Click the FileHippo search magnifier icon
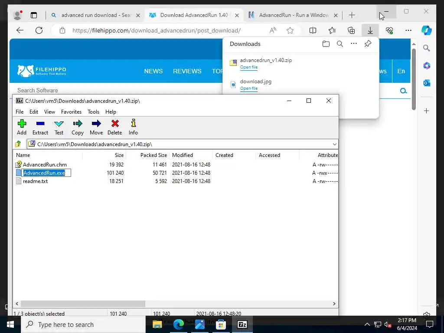Image resolution: width=444 pixels, height=333 pixels. [x=404, y=91]
